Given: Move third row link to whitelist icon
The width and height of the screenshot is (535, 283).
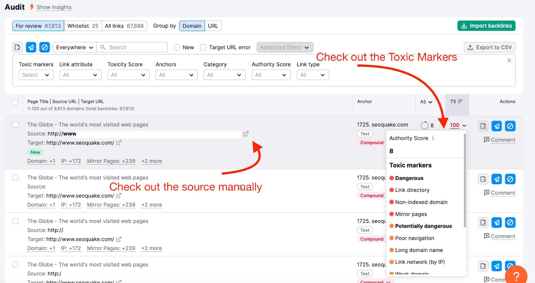Looking at the screenshot, I should (484, 223).
